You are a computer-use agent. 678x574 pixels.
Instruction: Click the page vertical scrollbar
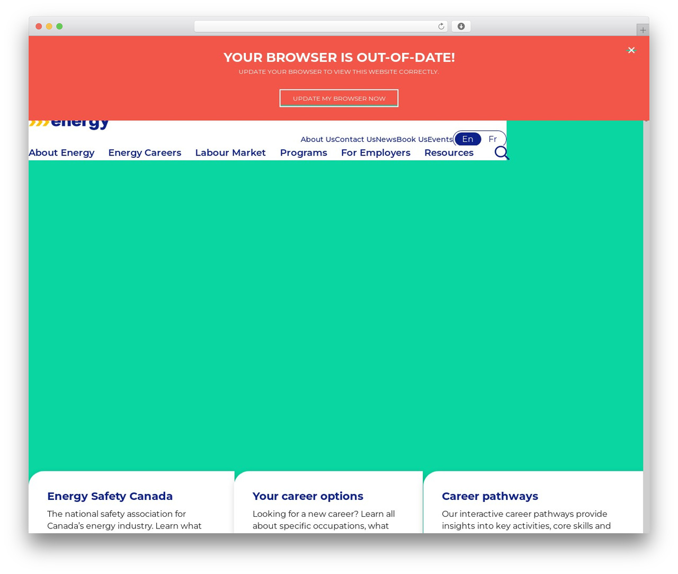pyautogui.click(x=646, y=327)
